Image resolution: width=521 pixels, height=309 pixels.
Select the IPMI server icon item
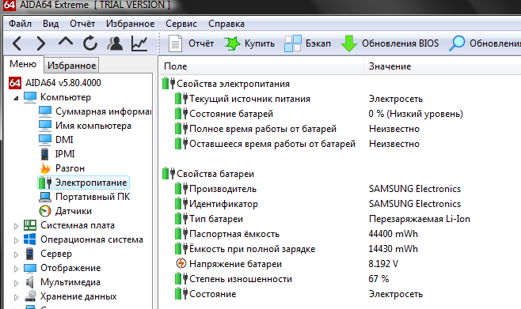[x=44, y=154]
